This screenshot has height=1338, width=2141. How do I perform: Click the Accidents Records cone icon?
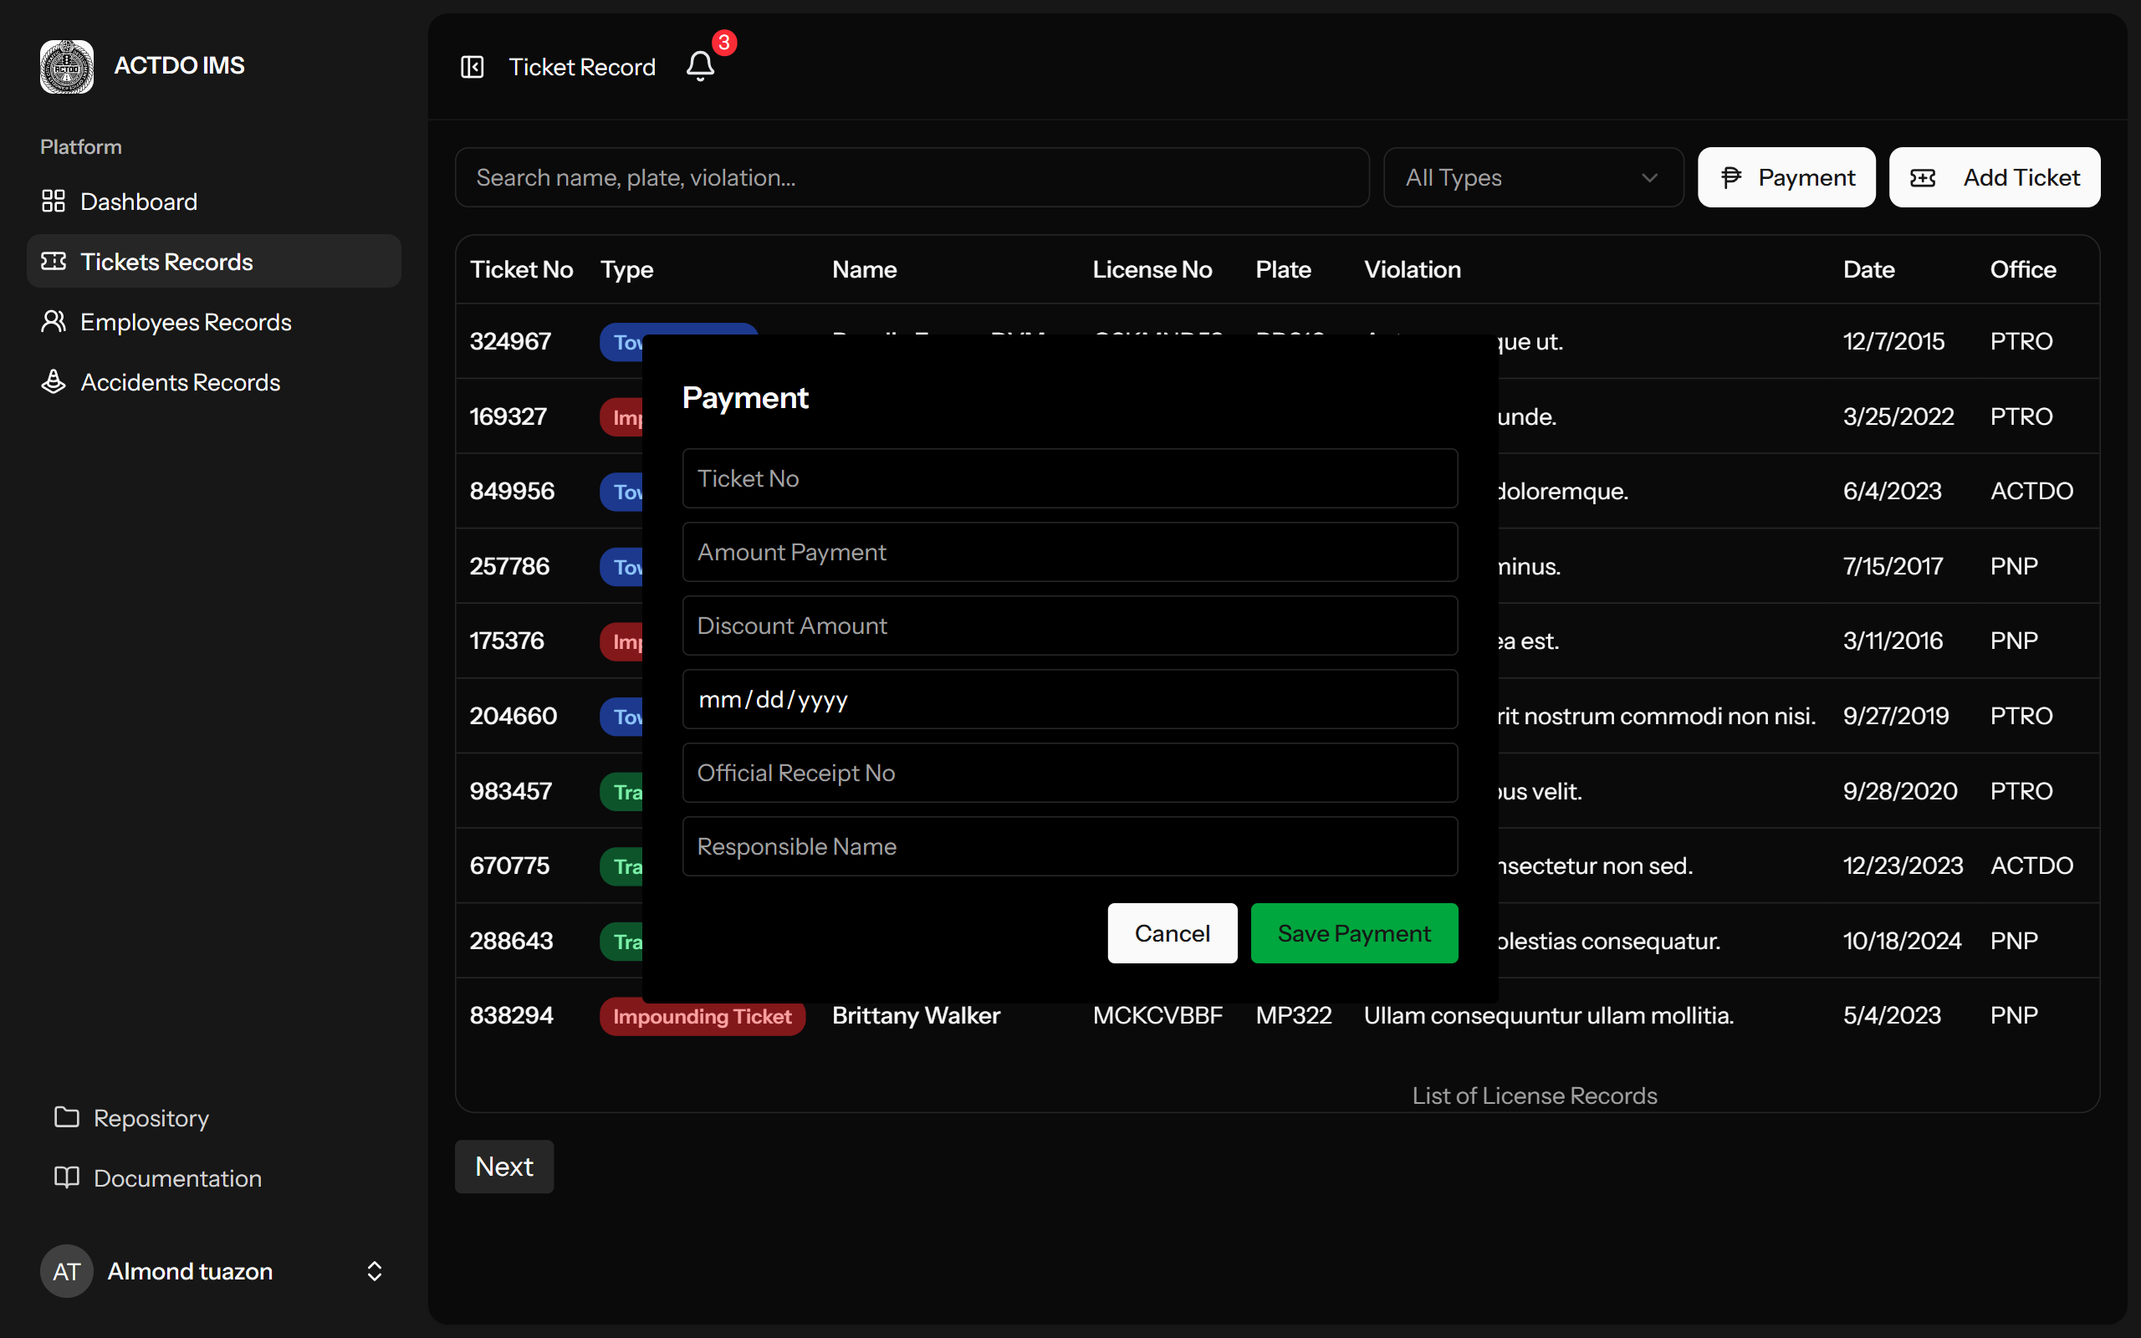(54, 381)
